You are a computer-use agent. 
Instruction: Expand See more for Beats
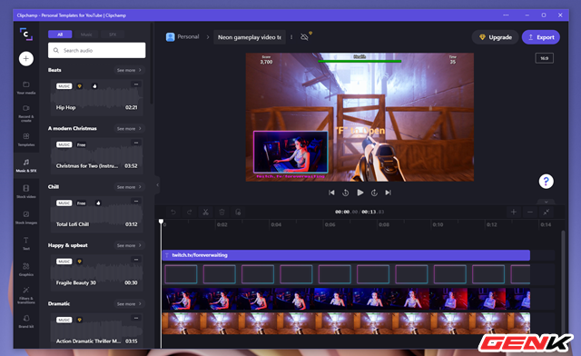129,70
